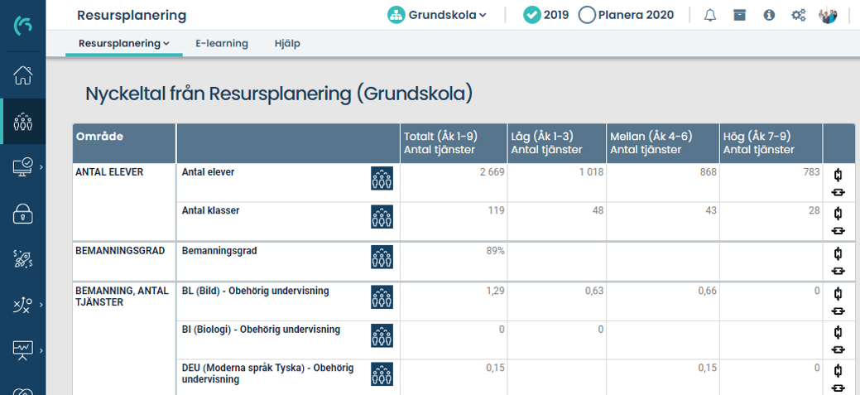Click the page title Nyckeltal från Resursplanering
This screenshot has height=395, width=860.
pyautogui.click(x=279, y=94)
